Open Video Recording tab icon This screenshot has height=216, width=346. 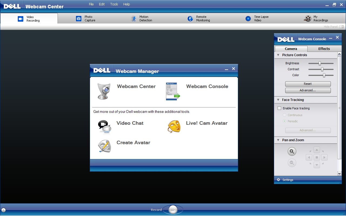(x=21, y=19)
